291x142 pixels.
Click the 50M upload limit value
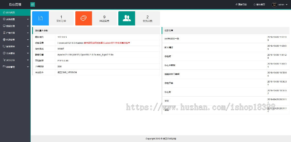pyautogui.click(x=60, y=67)
